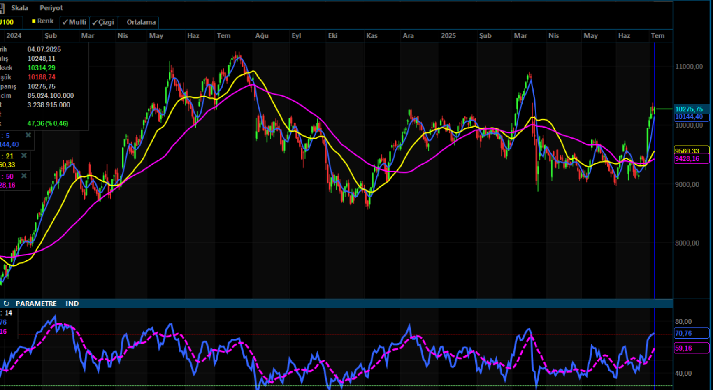Screen dimensions: 713x390
Task: Open the Skala menu
Action: click(x=19, y=8)
